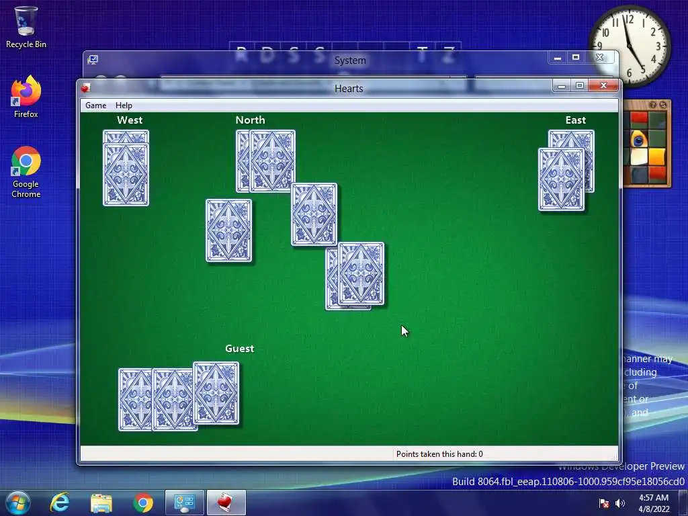Click West player's front card

[x=126, y=174]
